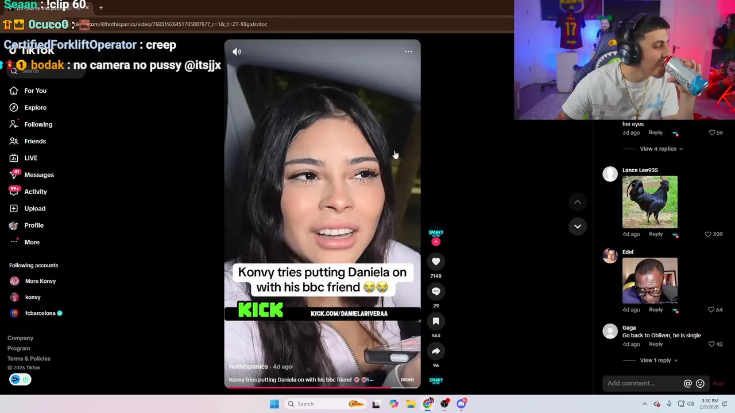Open Lance Lee935's profile avatar
735x413 pixels.
point(610,174)
